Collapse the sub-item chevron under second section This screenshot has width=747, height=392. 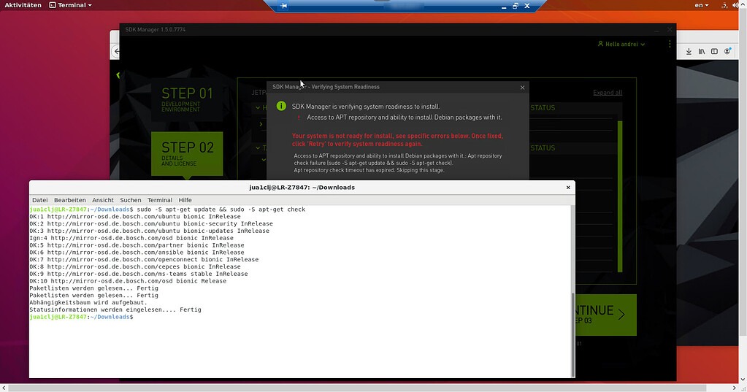coord(264,160)
